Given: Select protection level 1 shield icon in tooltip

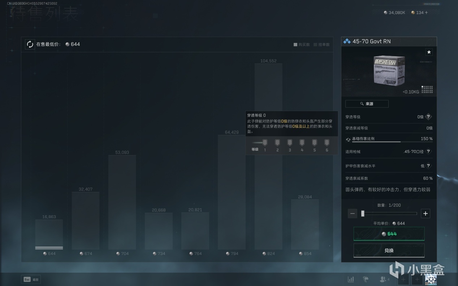Looking at the screenshot, I should pos(265,143).
